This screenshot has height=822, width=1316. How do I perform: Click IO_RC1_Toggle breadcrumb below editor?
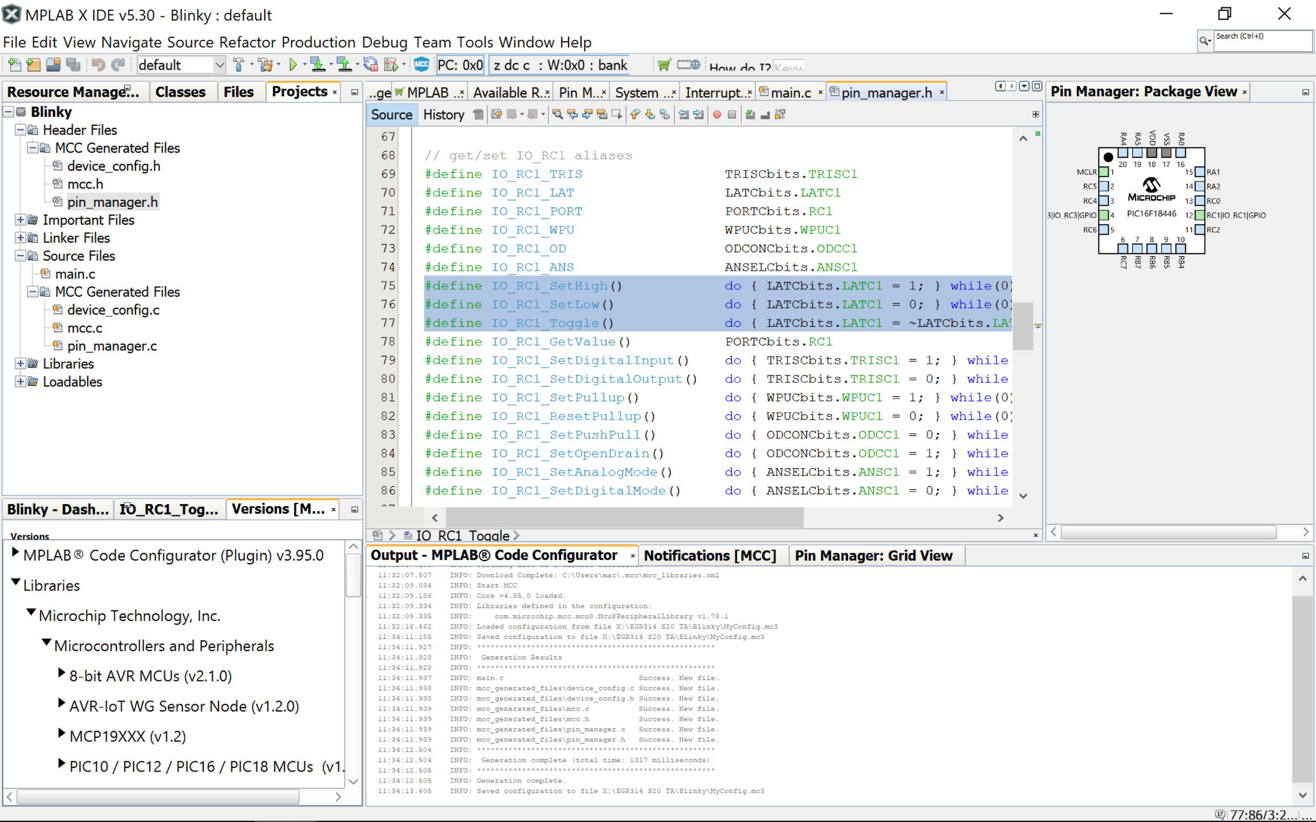pos(462,536)
